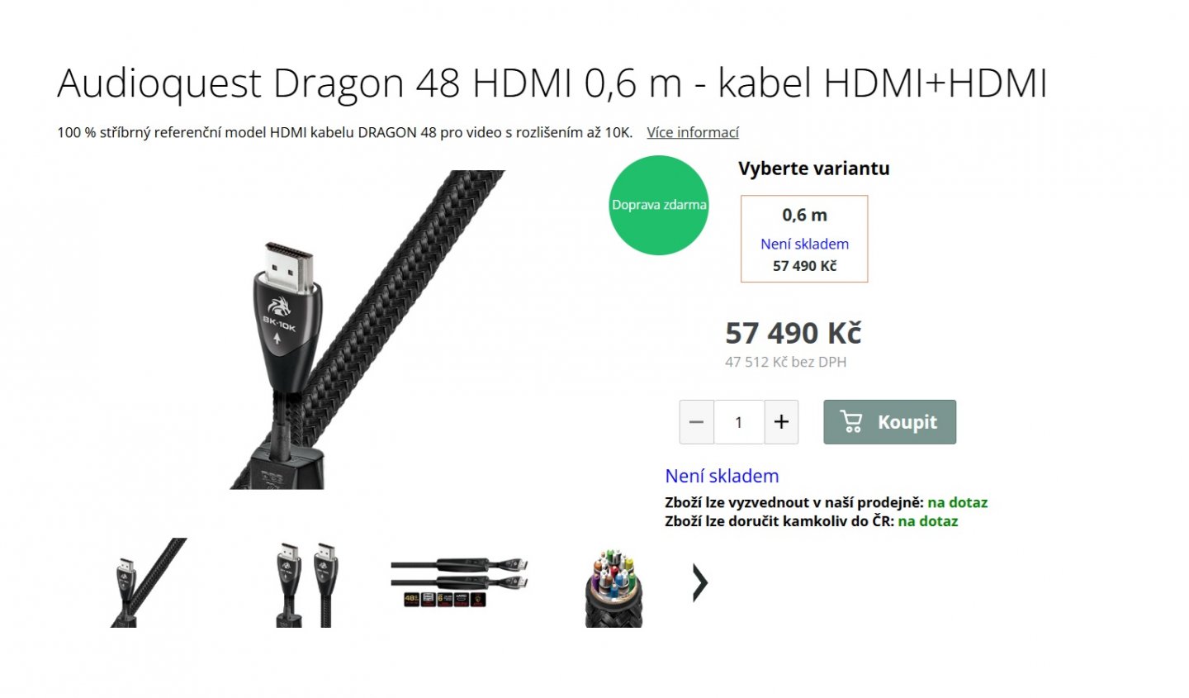Click the minus quantity button
1189x698 pixels.
click(x=696, y=422)
